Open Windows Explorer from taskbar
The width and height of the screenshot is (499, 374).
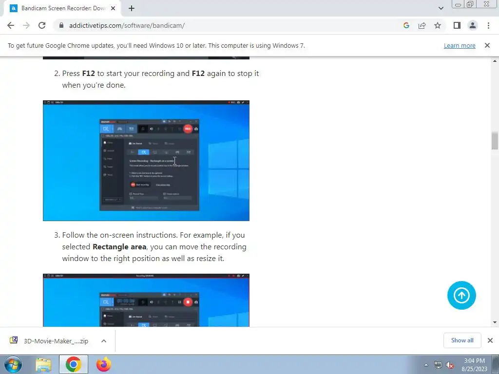coord(43,364)
